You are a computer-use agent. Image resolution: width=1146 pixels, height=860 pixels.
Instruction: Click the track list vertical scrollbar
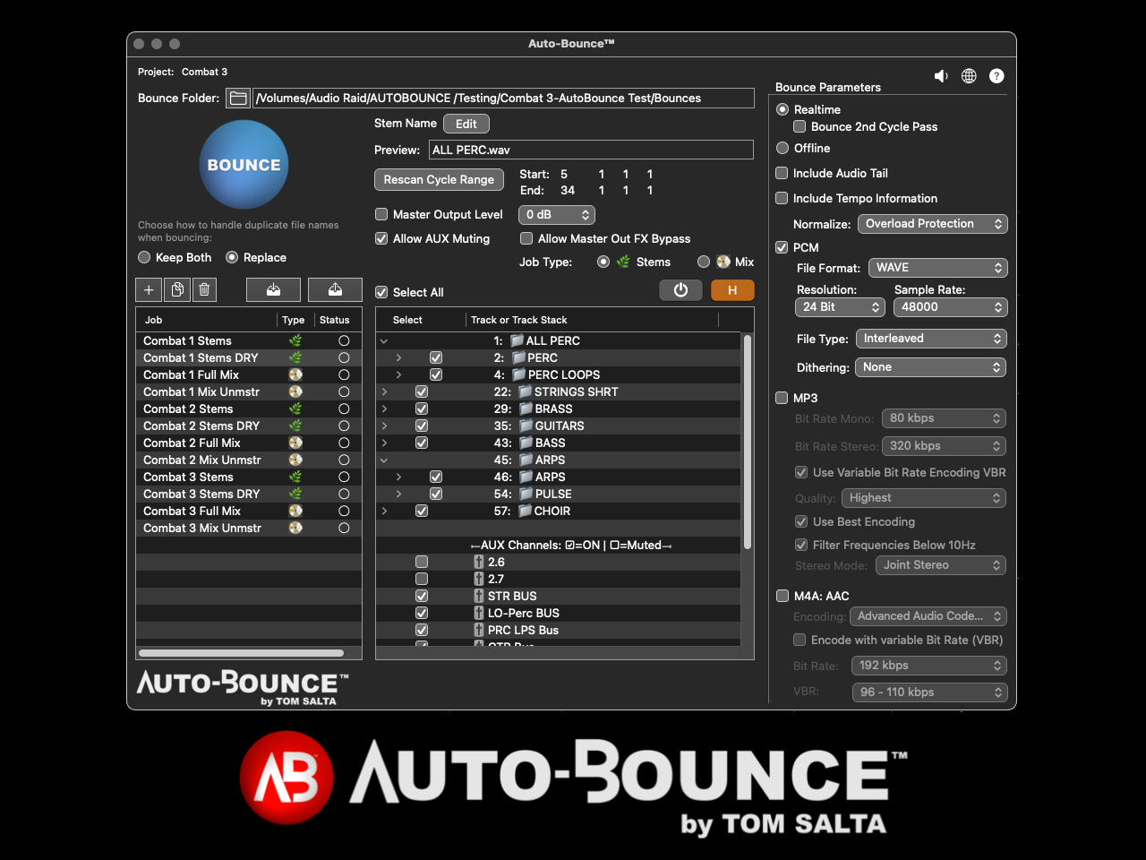point(748,443)
